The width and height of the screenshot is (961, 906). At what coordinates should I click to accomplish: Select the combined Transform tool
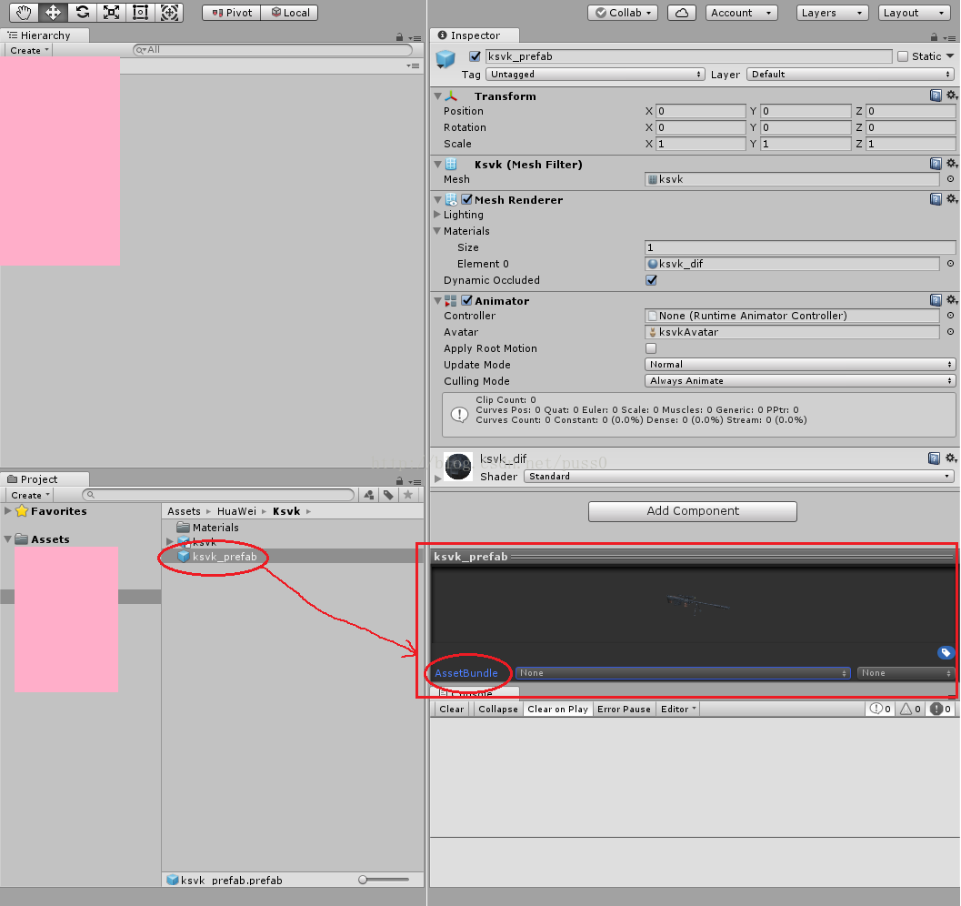coord(169,12)
